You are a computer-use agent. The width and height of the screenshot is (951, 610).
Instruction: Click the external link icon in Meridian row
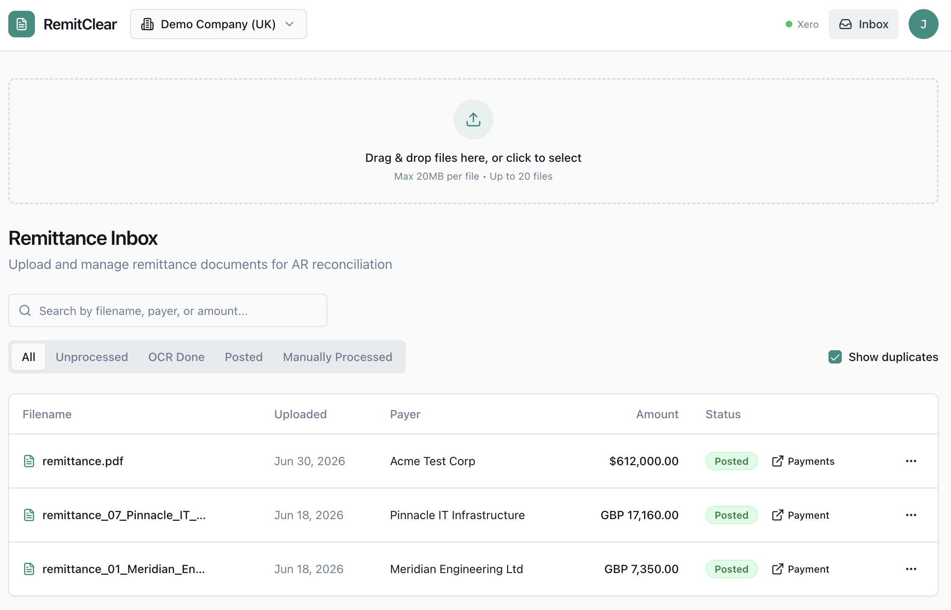777,569
